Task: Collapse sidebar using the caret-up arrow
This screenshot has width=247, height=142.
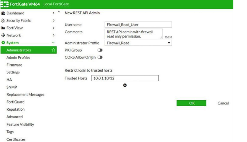Action: [59, 12]
